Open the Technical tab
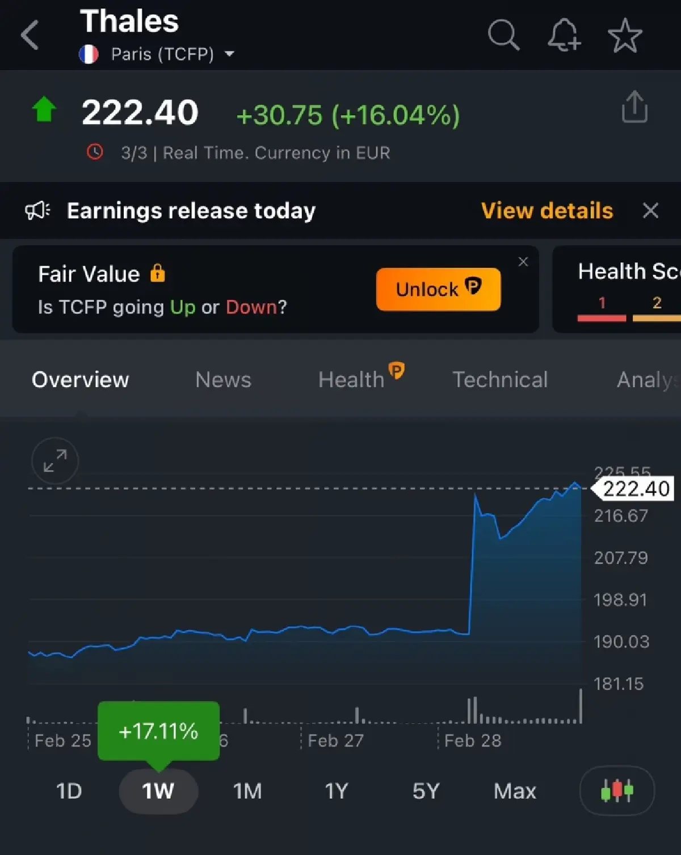The height and width of the screenshot is (855, 681). pyautogui.click(x=500, y=380)
